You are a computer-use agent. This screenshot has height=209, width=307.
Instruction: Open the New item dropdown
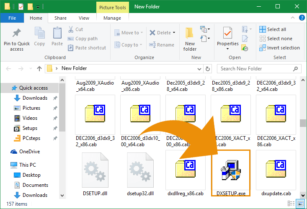tap(205, 29)
